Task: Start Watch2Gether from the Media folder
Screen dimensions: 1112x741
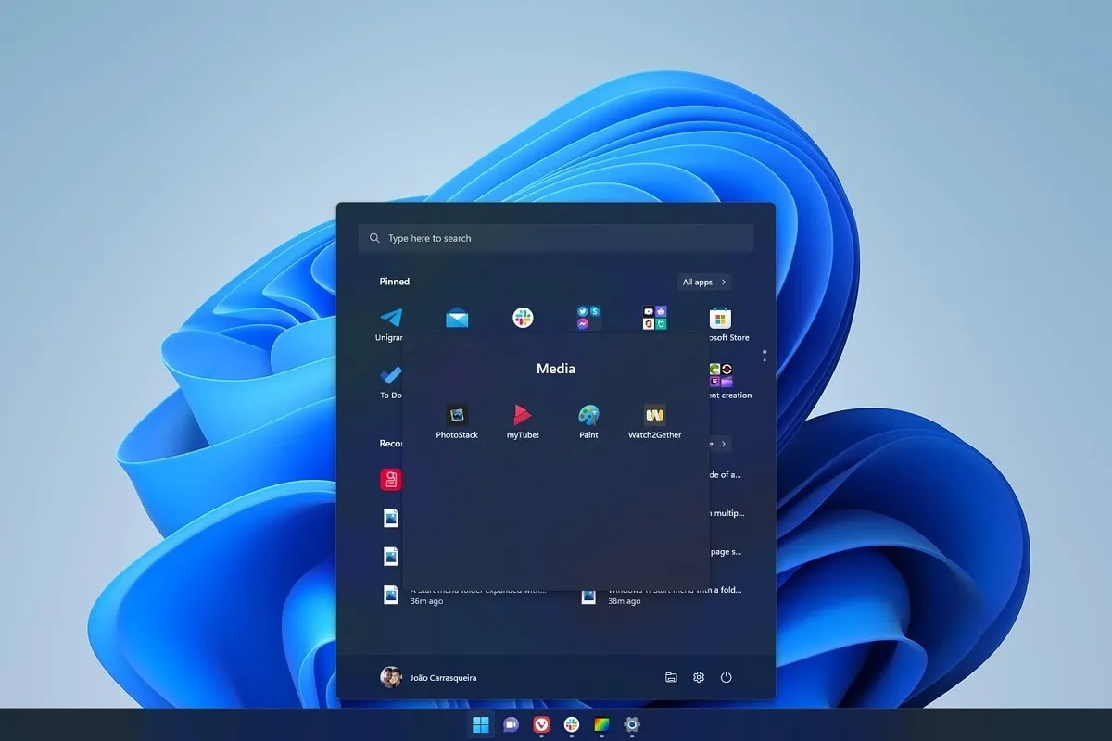Action: tap(653, 417)
